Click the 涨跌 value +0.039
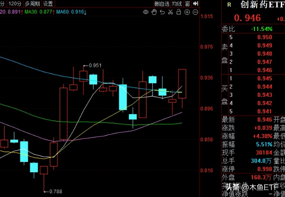The image size is (285, 197). (x=263, y=128)
